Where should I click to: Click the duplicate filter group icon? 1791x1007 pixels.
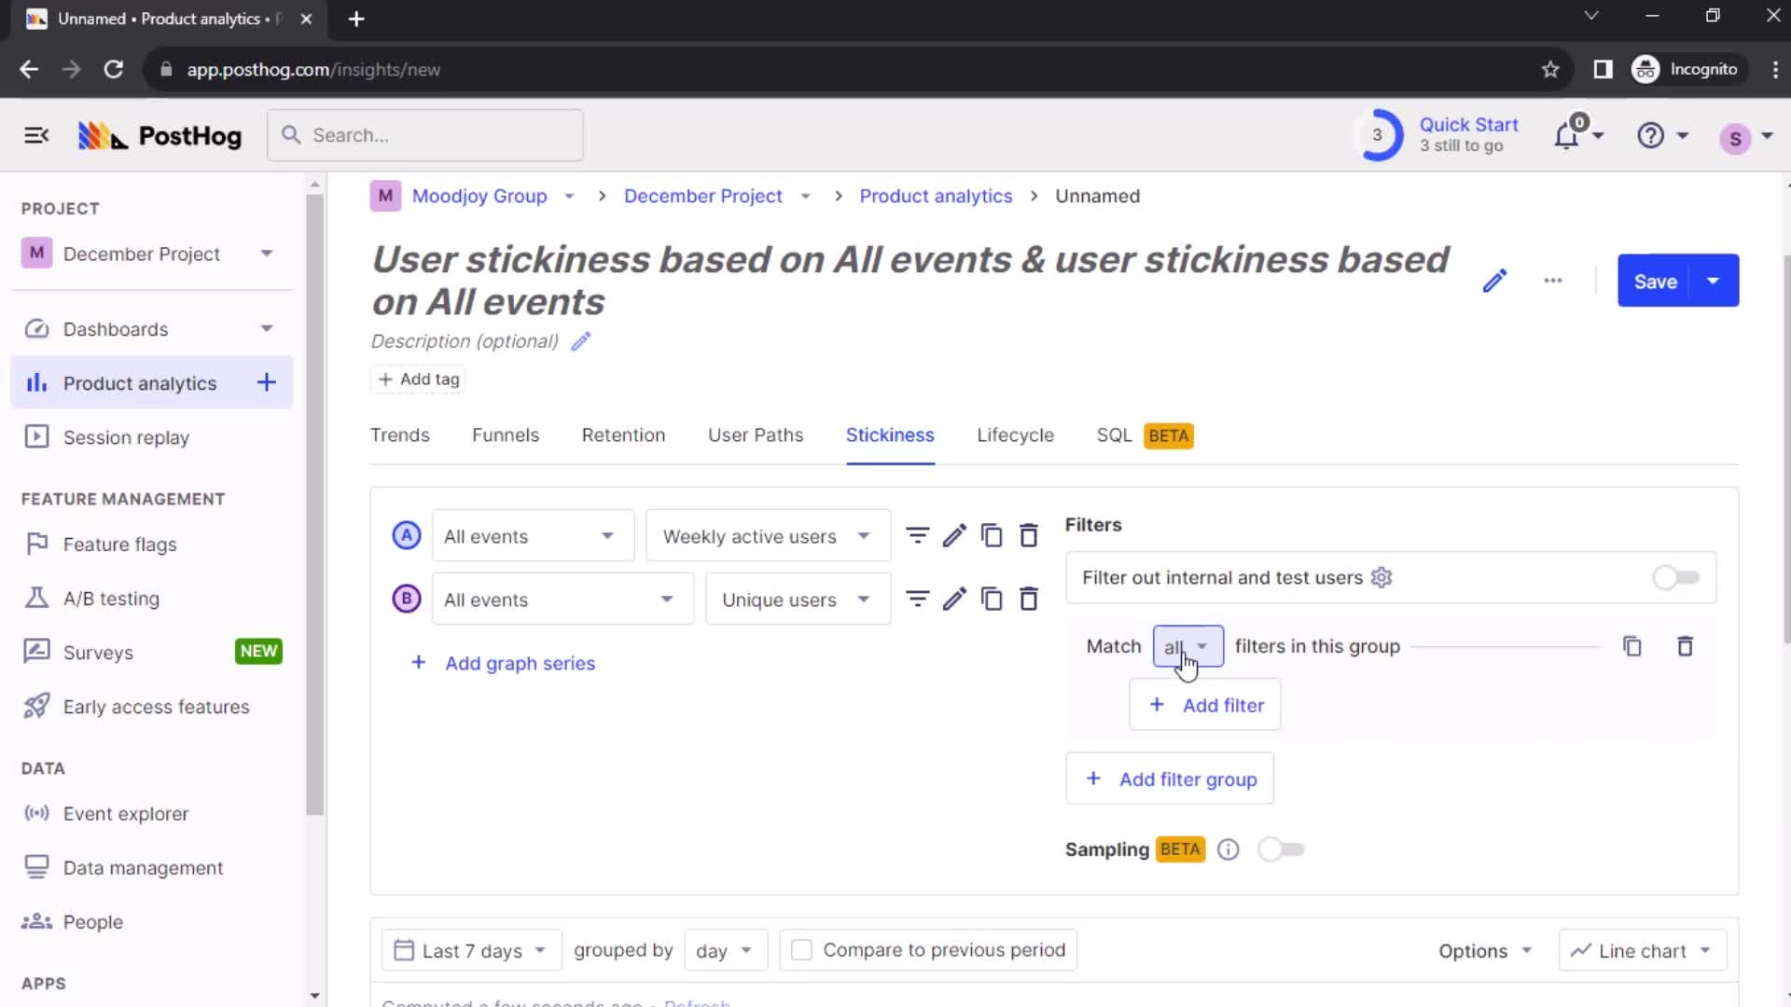[1632, 645]
